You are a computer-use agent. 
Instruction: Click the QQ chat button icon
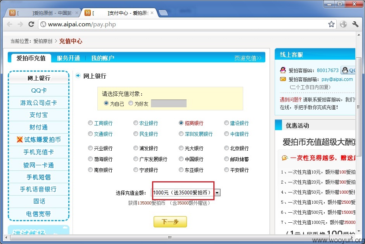pyautogui.click(x=348, y=70)
